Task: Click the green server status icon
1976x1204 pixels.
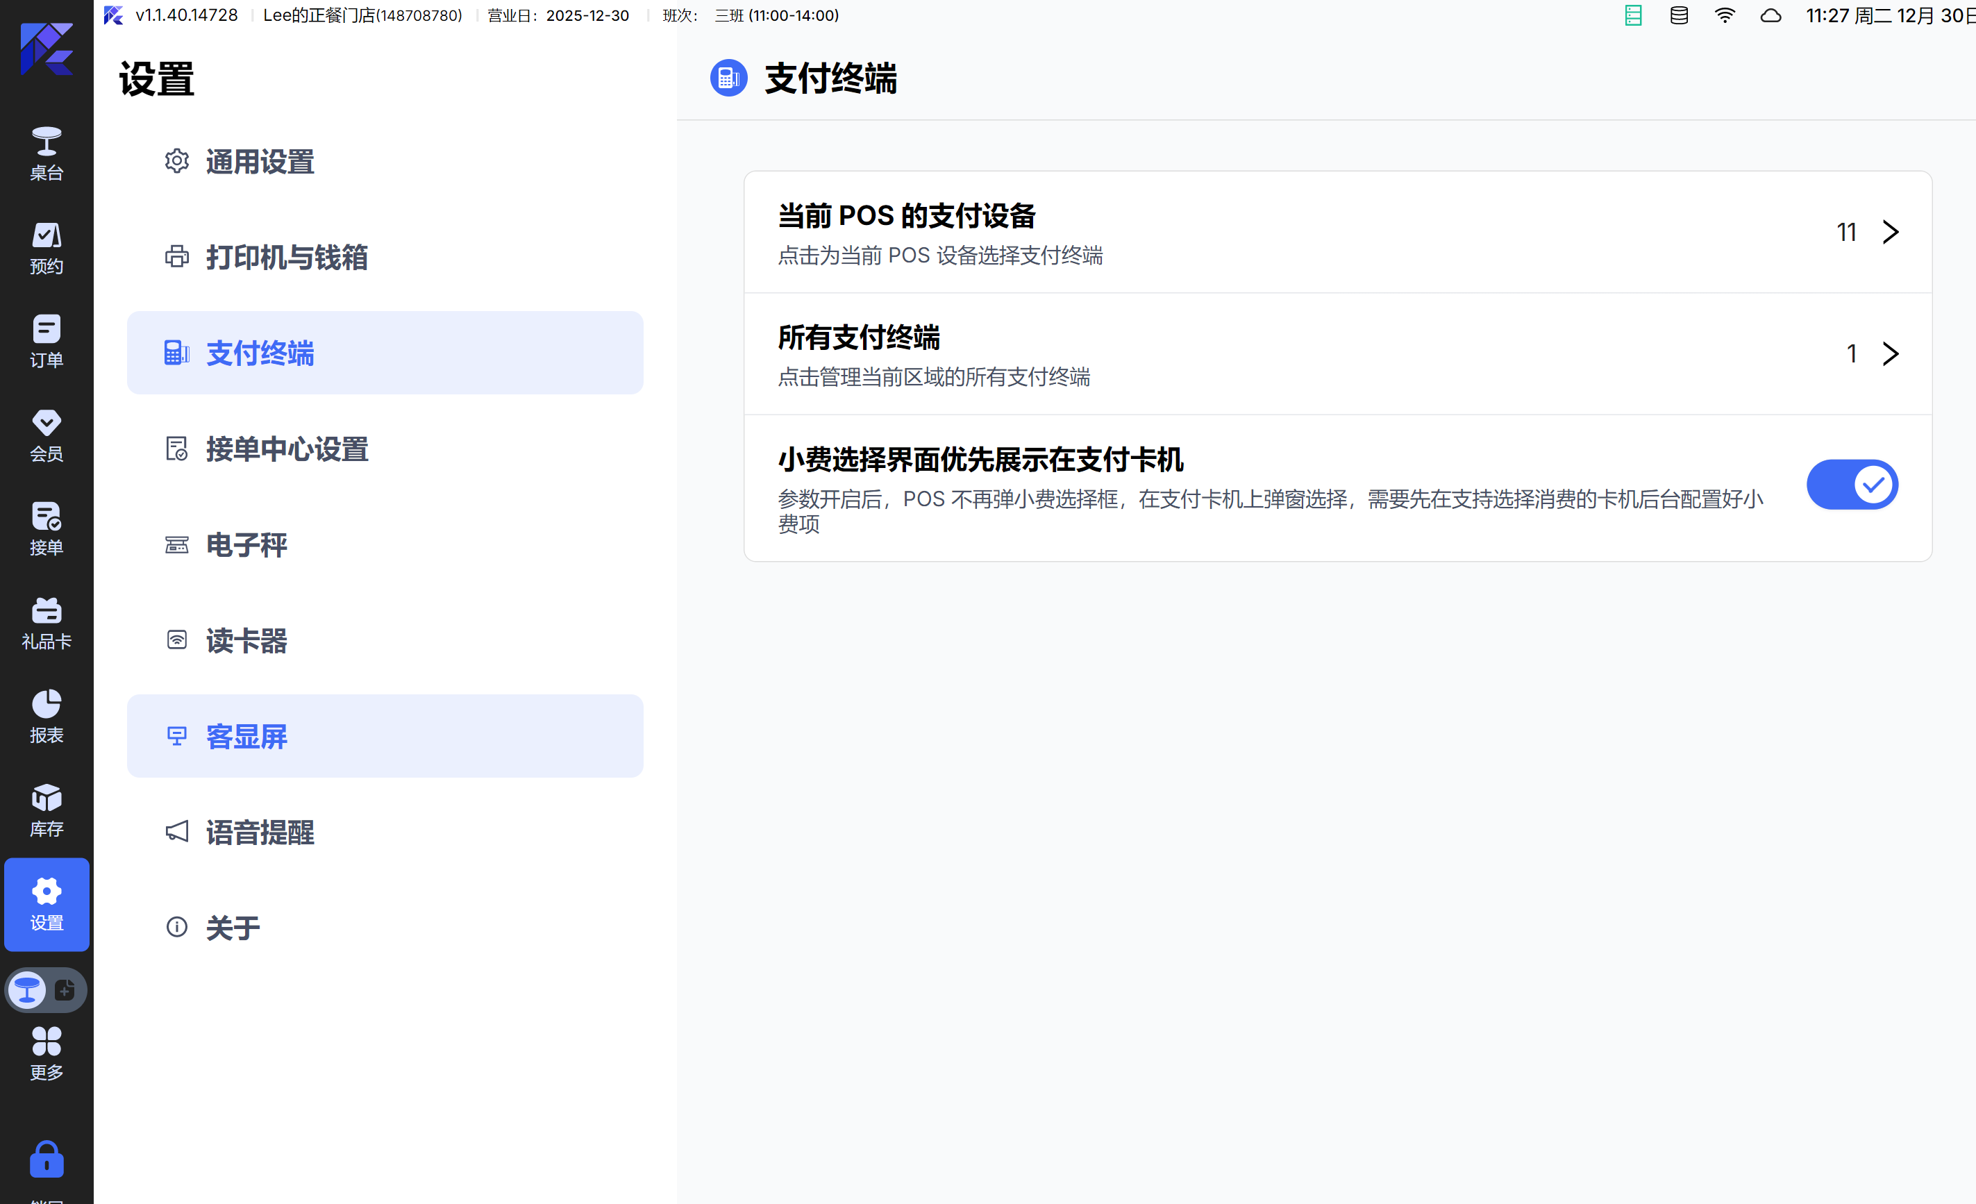Action: pos(1633,15)
